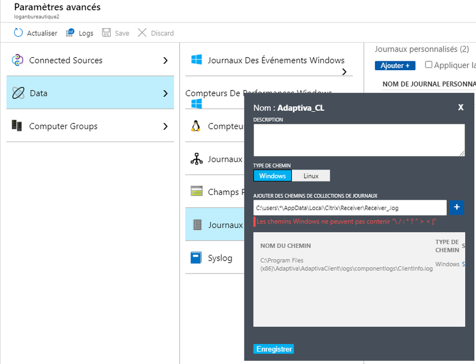Click the Enregistrer button
This screenshot has height=364, width=476.
point(274,349)
